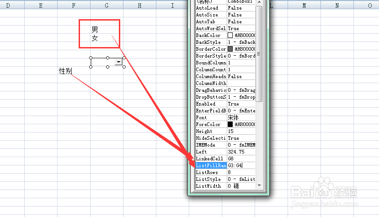Screen dimensions: 379x217
Task: Click the Height value 15
Action: [x=241, y=131]
